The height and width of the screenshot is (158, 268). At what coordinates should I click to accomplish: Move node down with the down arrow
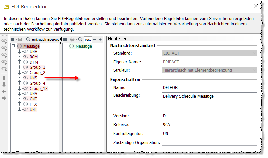[x=4, y=85]
